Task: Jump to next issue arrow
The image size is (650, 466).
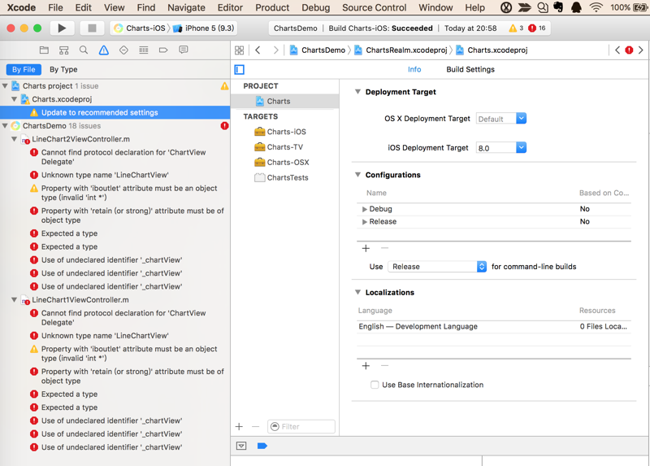Action: [x=641, y=50]
